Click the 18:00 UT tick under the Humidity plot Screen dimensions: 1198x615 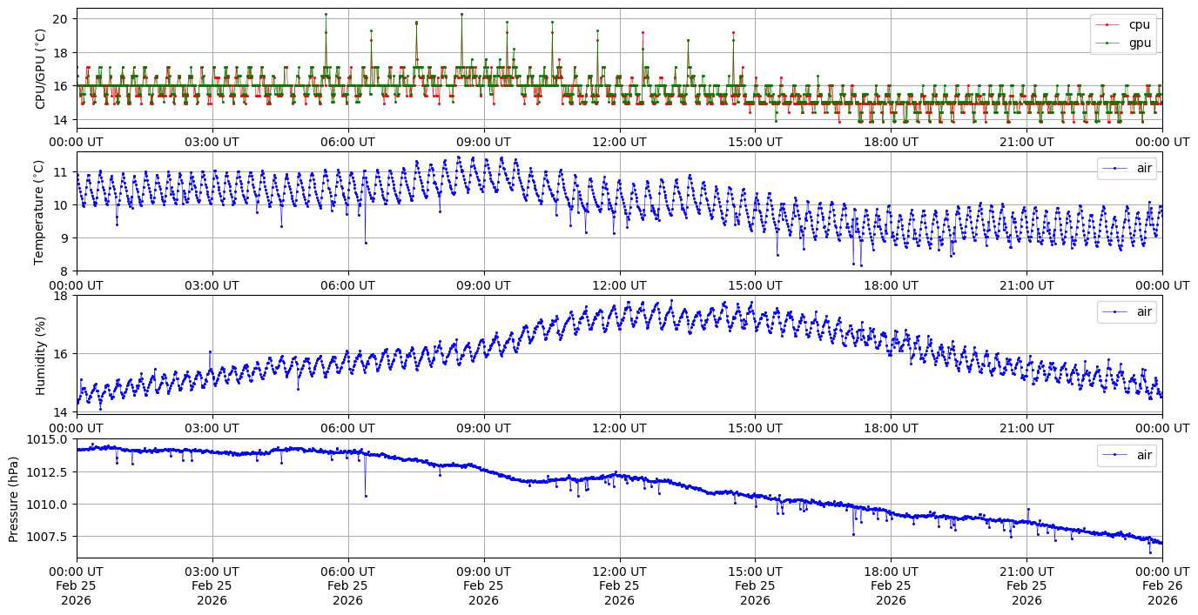click(891, 428)
